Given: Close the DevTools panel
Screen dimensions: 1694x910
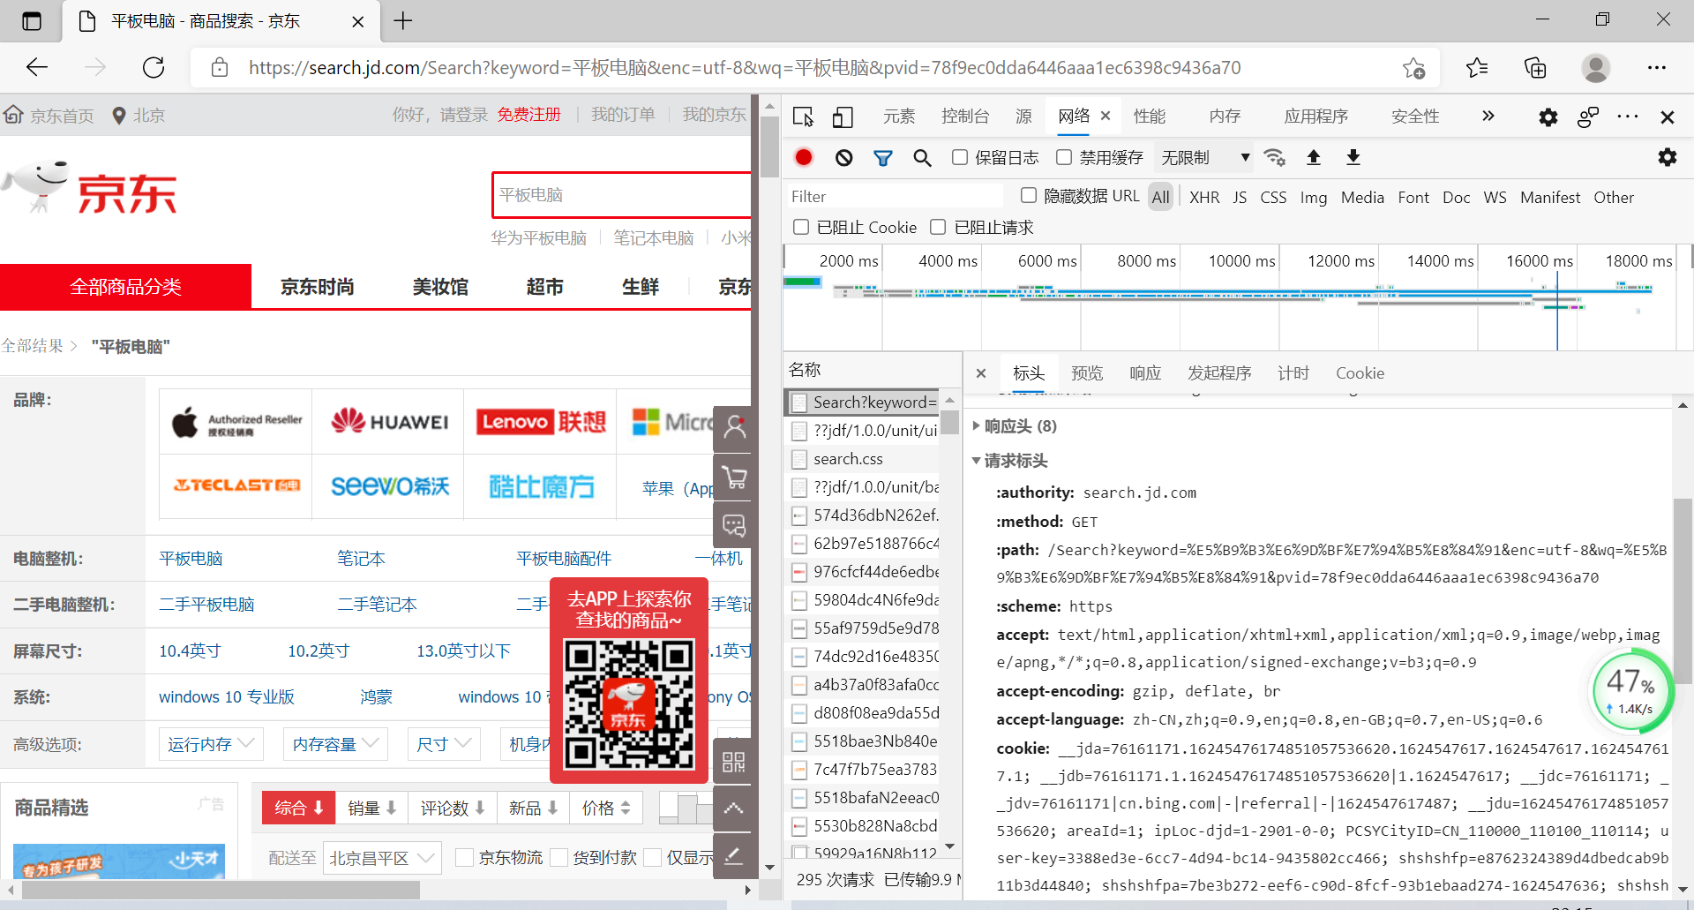Looking at the screenshot, I should [x=1668, y=117].
